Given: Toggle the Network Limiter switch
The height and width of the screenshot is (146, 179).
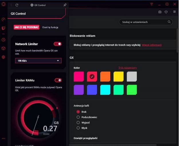Looking at the screenshot, I should [58, 44].
